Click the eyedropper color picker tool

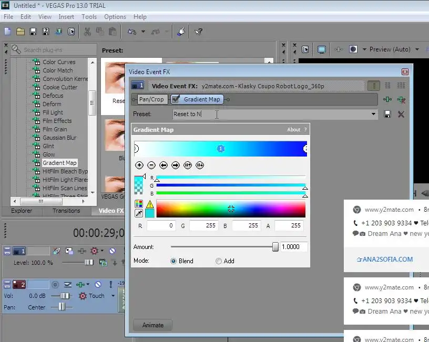tap(139, 213)
